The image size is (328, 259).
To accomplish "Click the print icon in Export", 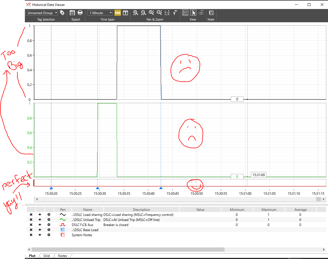I will pos(80,13).
